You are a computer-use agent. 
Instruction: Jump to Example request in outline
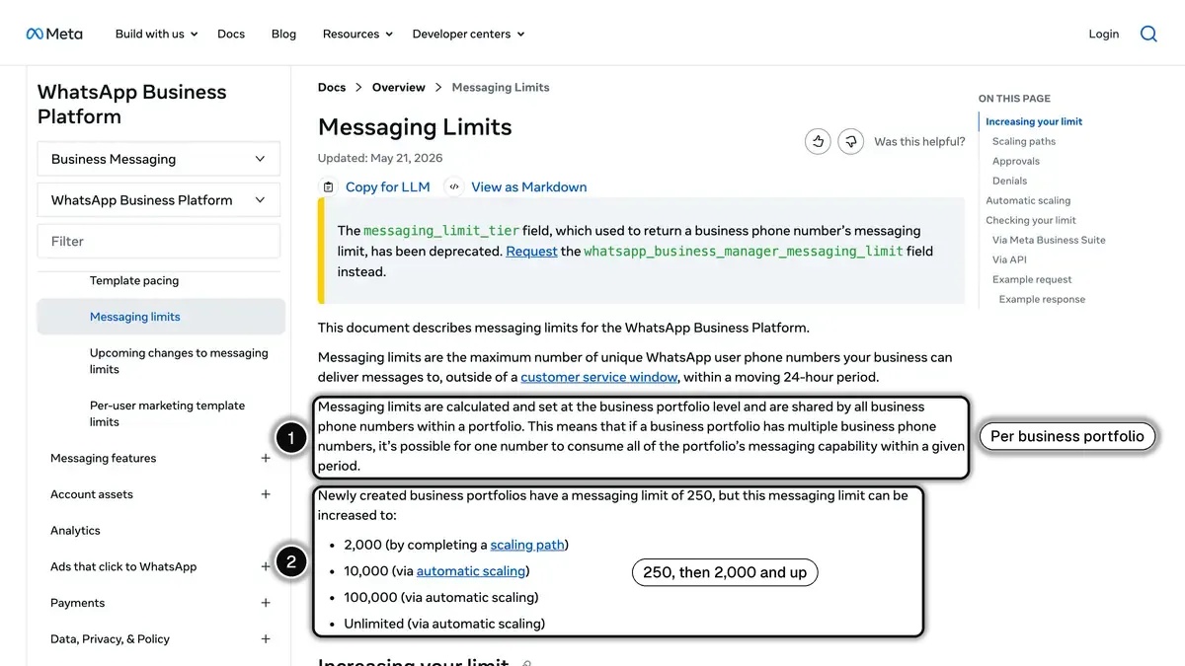click(x=1032, y=279)
